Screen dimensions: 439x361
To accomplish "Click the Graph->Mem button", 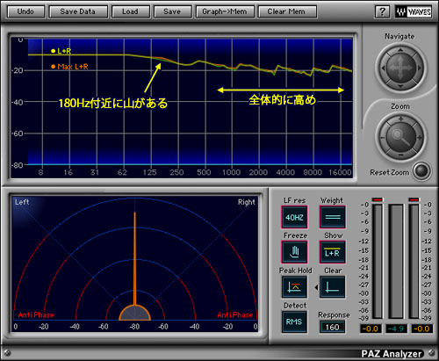I will click(x=225, y=11).
